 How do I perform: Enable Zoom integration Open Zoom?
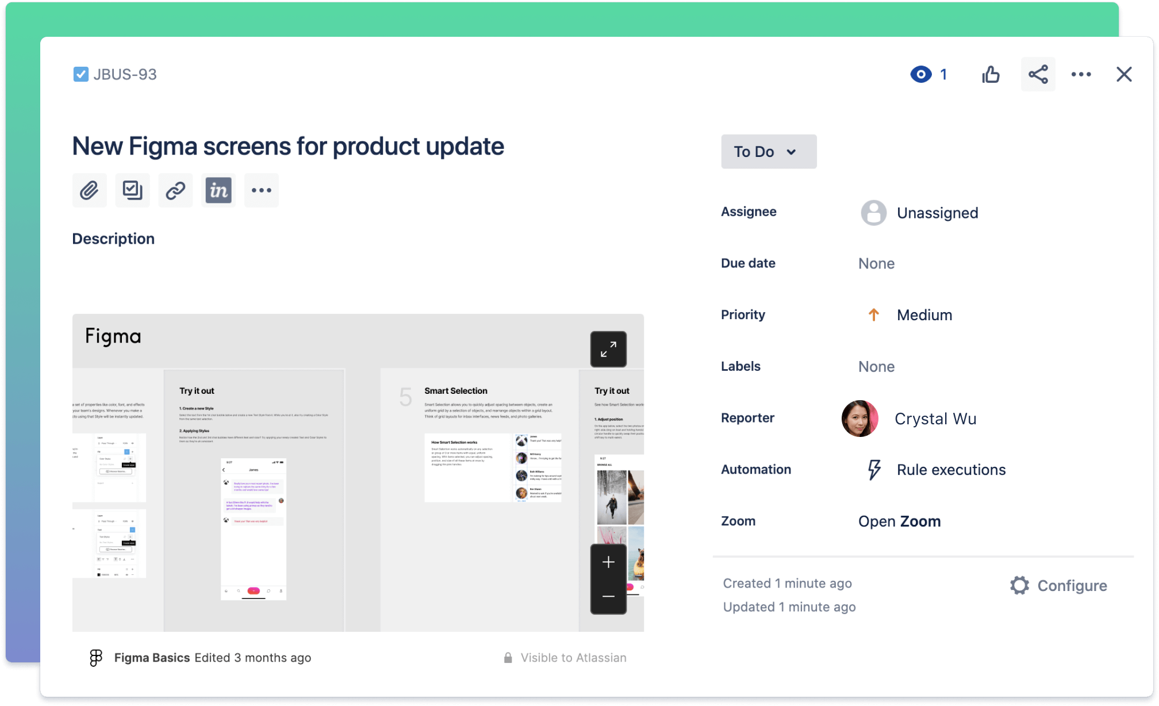(899, 521)
